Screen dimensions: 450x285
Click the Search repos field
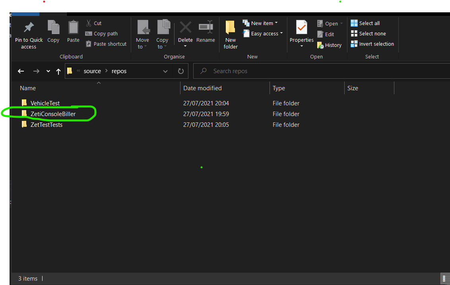322,71
